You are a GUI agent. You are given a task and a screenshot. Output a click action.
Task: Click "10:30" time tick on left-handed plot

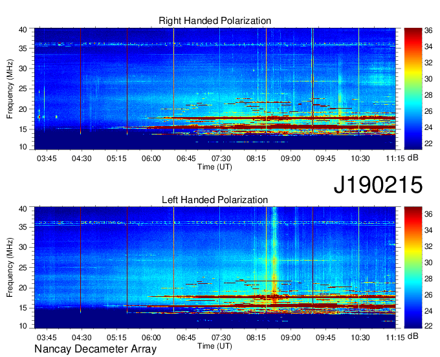(360, 338)
